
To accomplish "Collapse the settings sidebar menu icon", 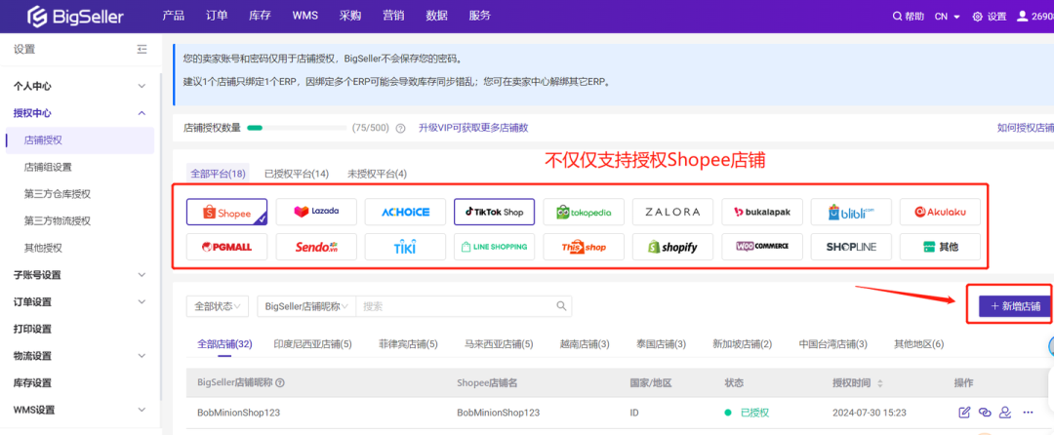I will click(142, 49).
